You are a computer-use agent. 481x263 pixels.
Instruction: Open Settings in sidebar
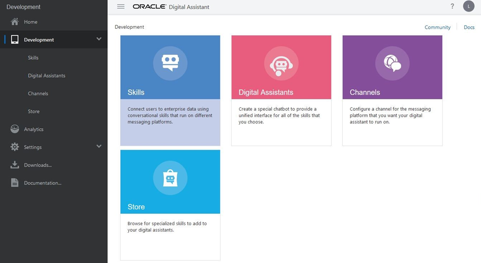tap(33, 147)
